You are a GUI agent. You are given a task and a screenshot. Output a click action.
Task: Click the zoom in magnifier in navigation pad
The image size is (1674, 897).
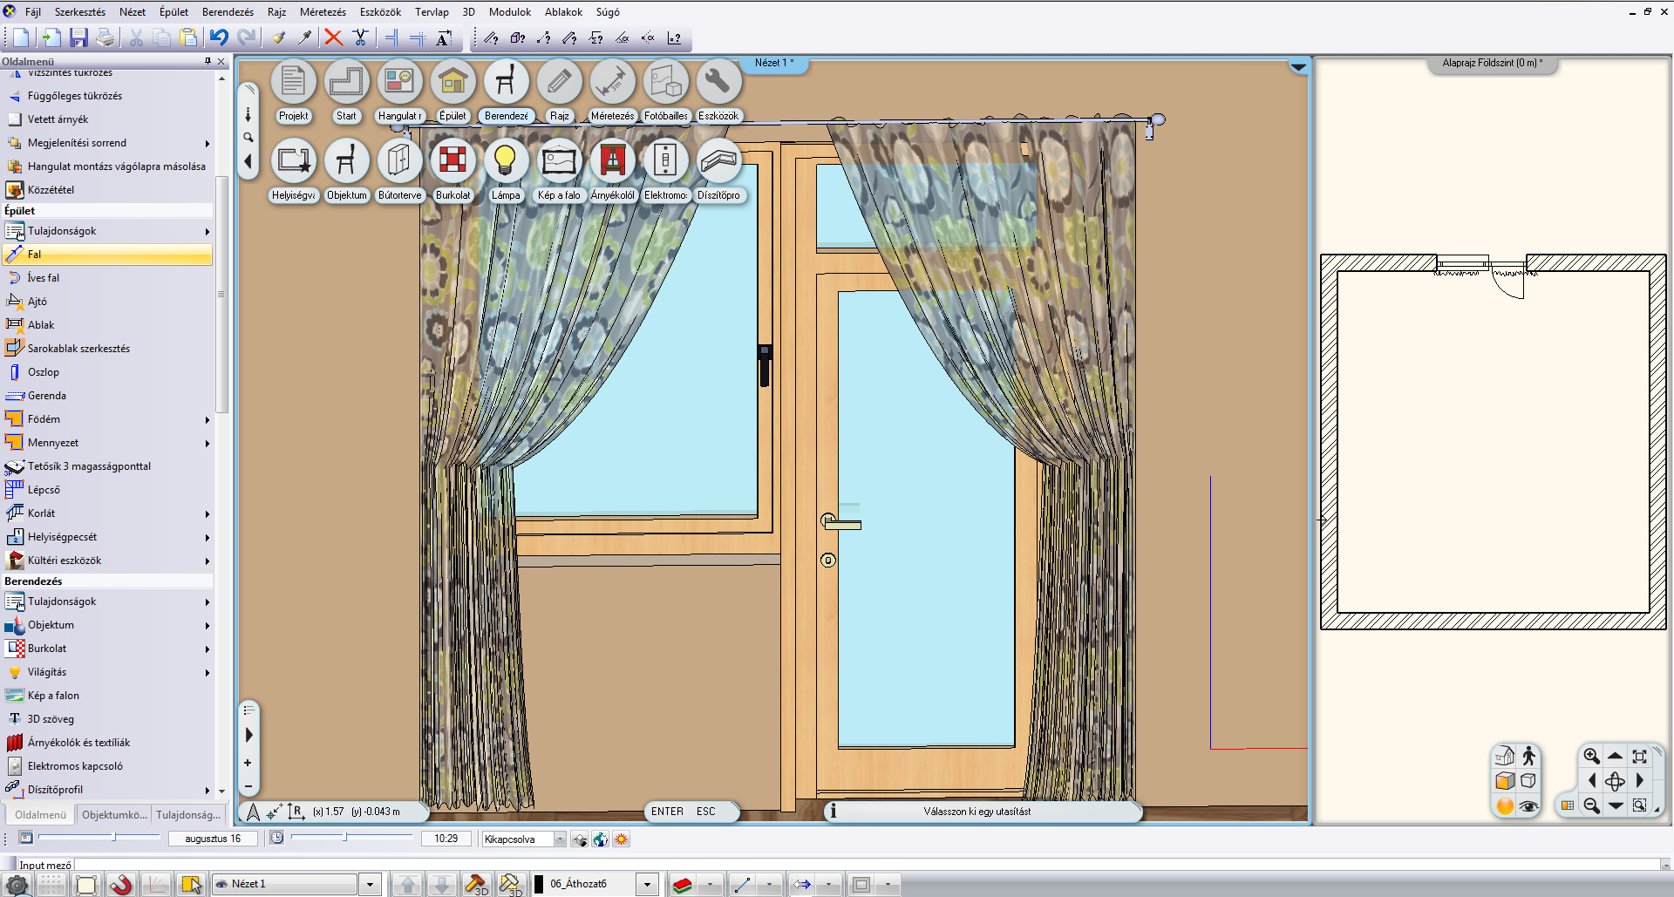click(1591, 757)
